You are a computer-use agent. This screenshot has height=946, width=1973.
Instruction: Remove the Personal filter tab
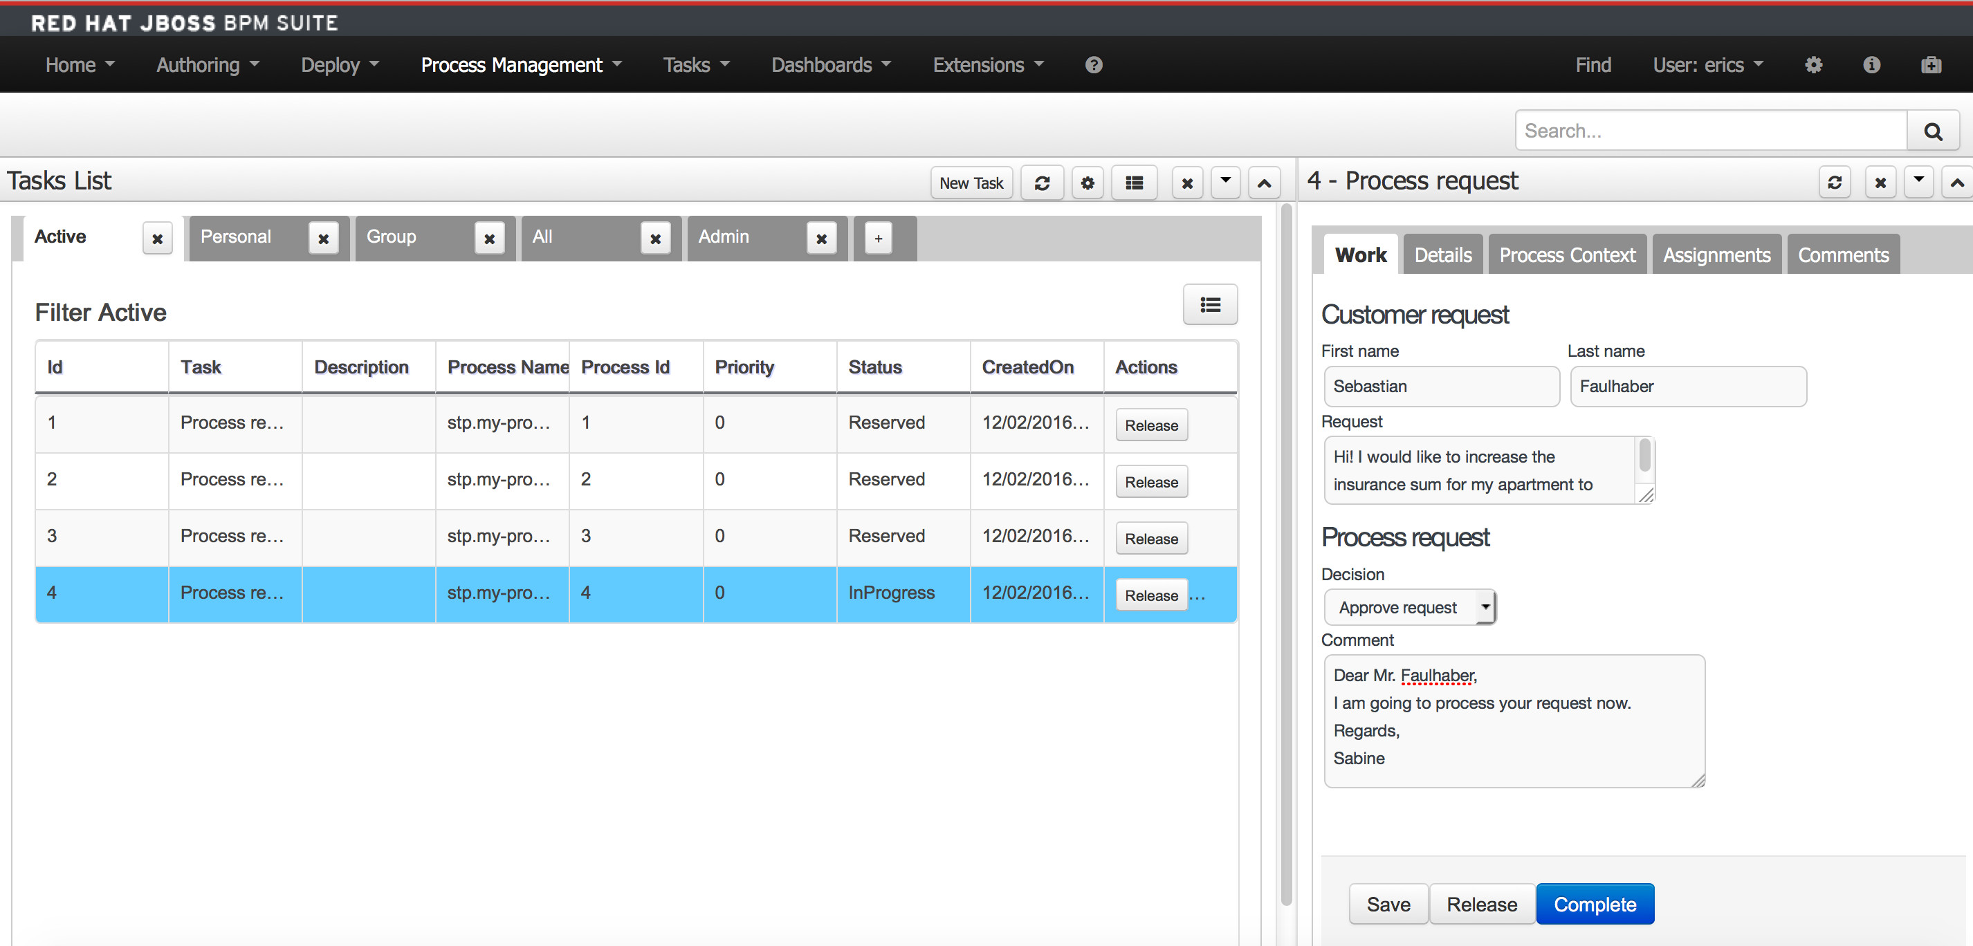(323, 239)
